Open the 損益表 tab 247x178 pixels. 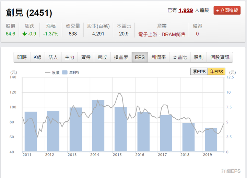click(x=121, y=57)
